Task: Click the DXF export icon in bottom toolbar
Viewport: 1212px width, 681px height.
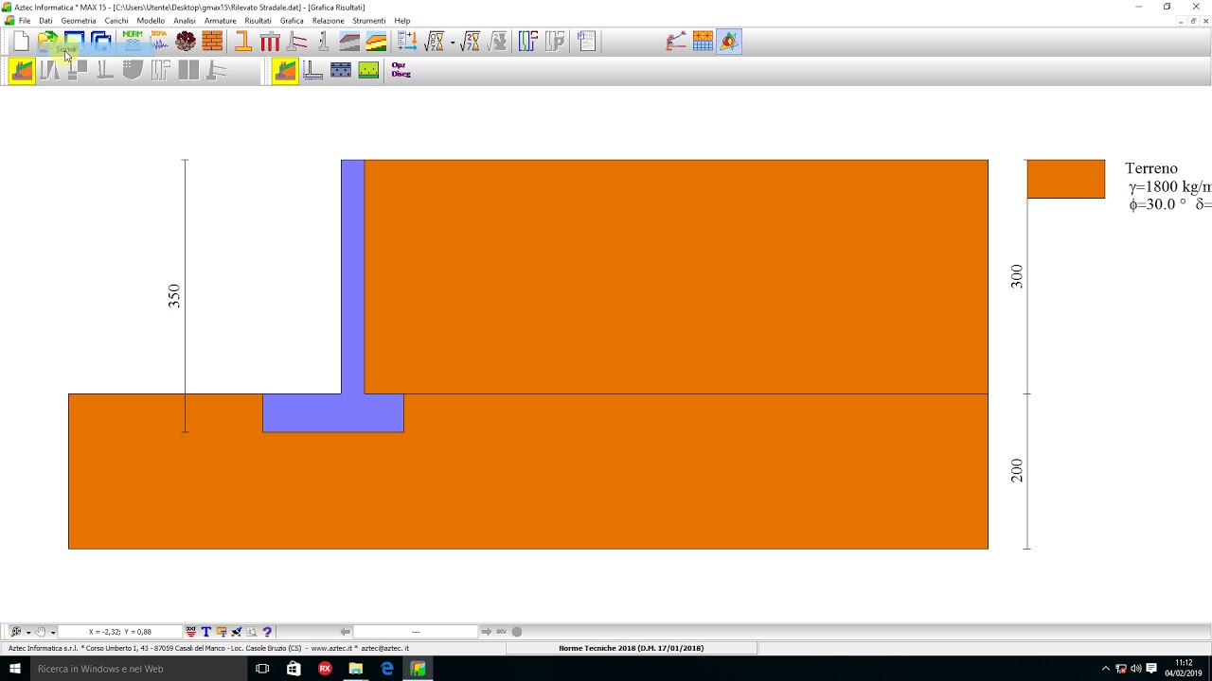Action: tap(190, 632)
